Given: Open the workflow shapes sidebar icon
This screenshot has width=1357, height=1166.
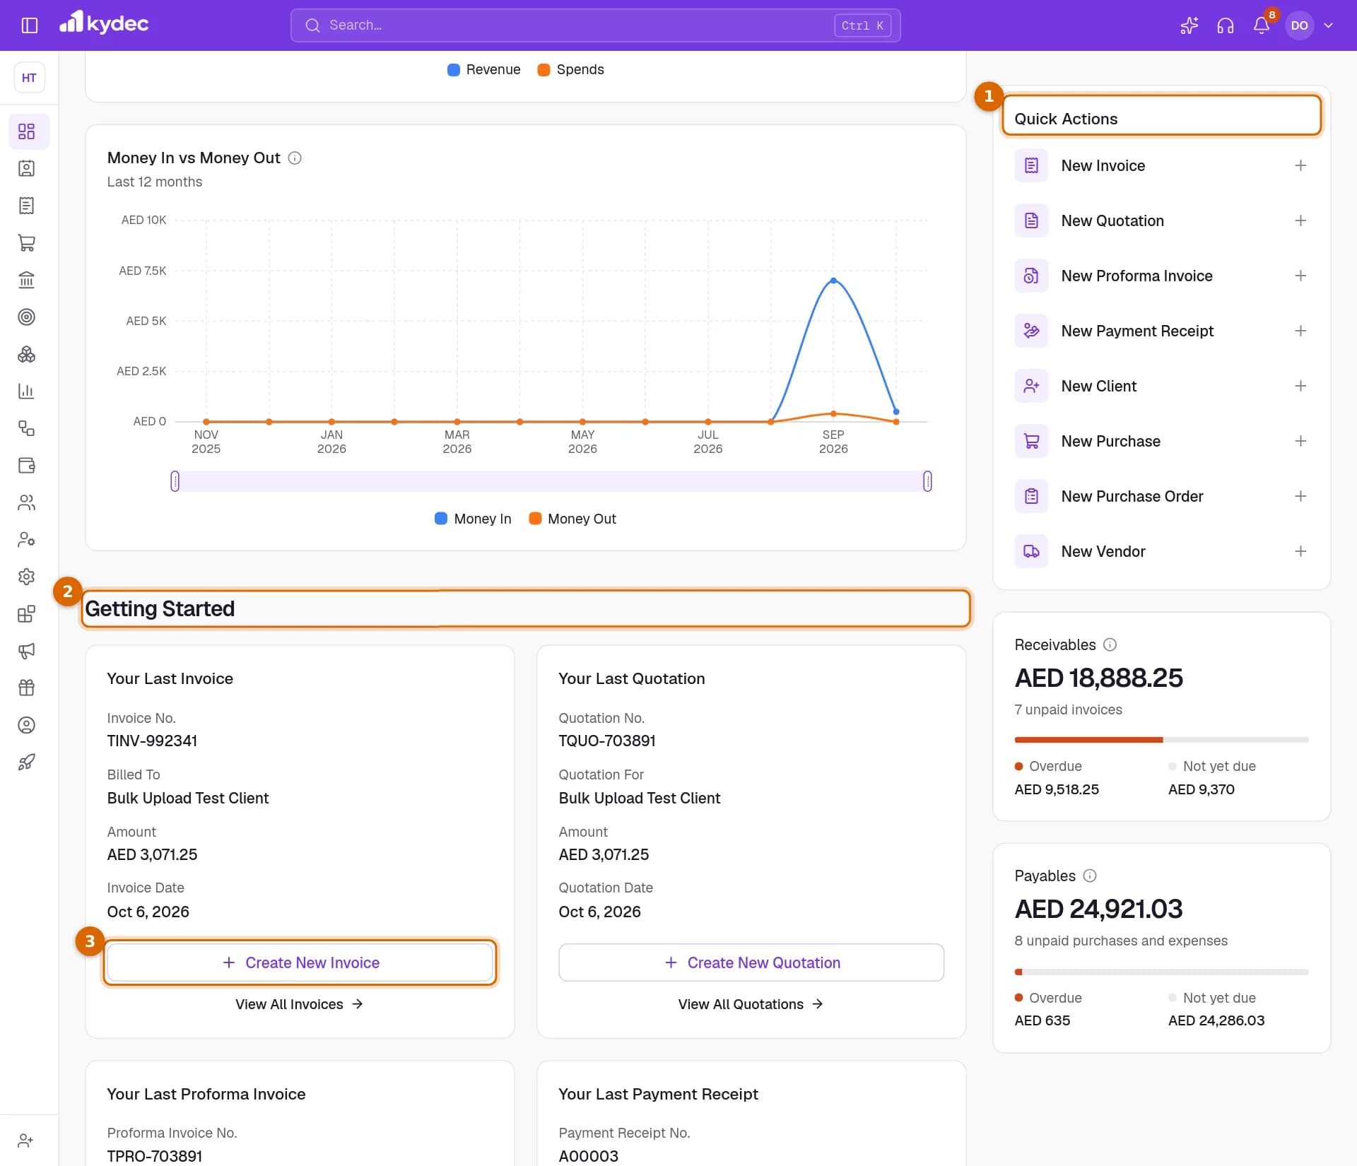Looking at the screenshot, I should pyautogui.click(x=27, y=428).
